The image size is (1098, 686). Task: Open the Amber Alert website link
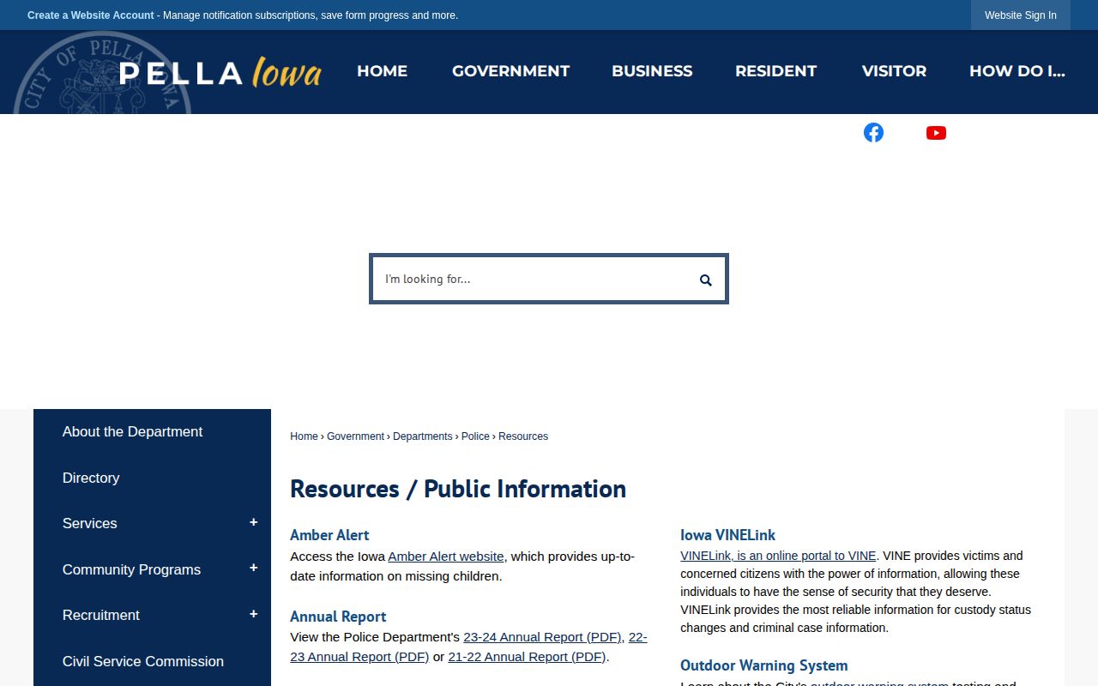(446, 557)
